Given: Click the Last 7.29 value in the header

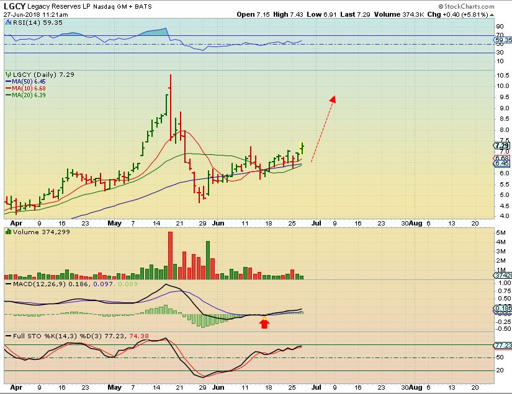Looking at the screenshot, I should (x=355, y=15).
